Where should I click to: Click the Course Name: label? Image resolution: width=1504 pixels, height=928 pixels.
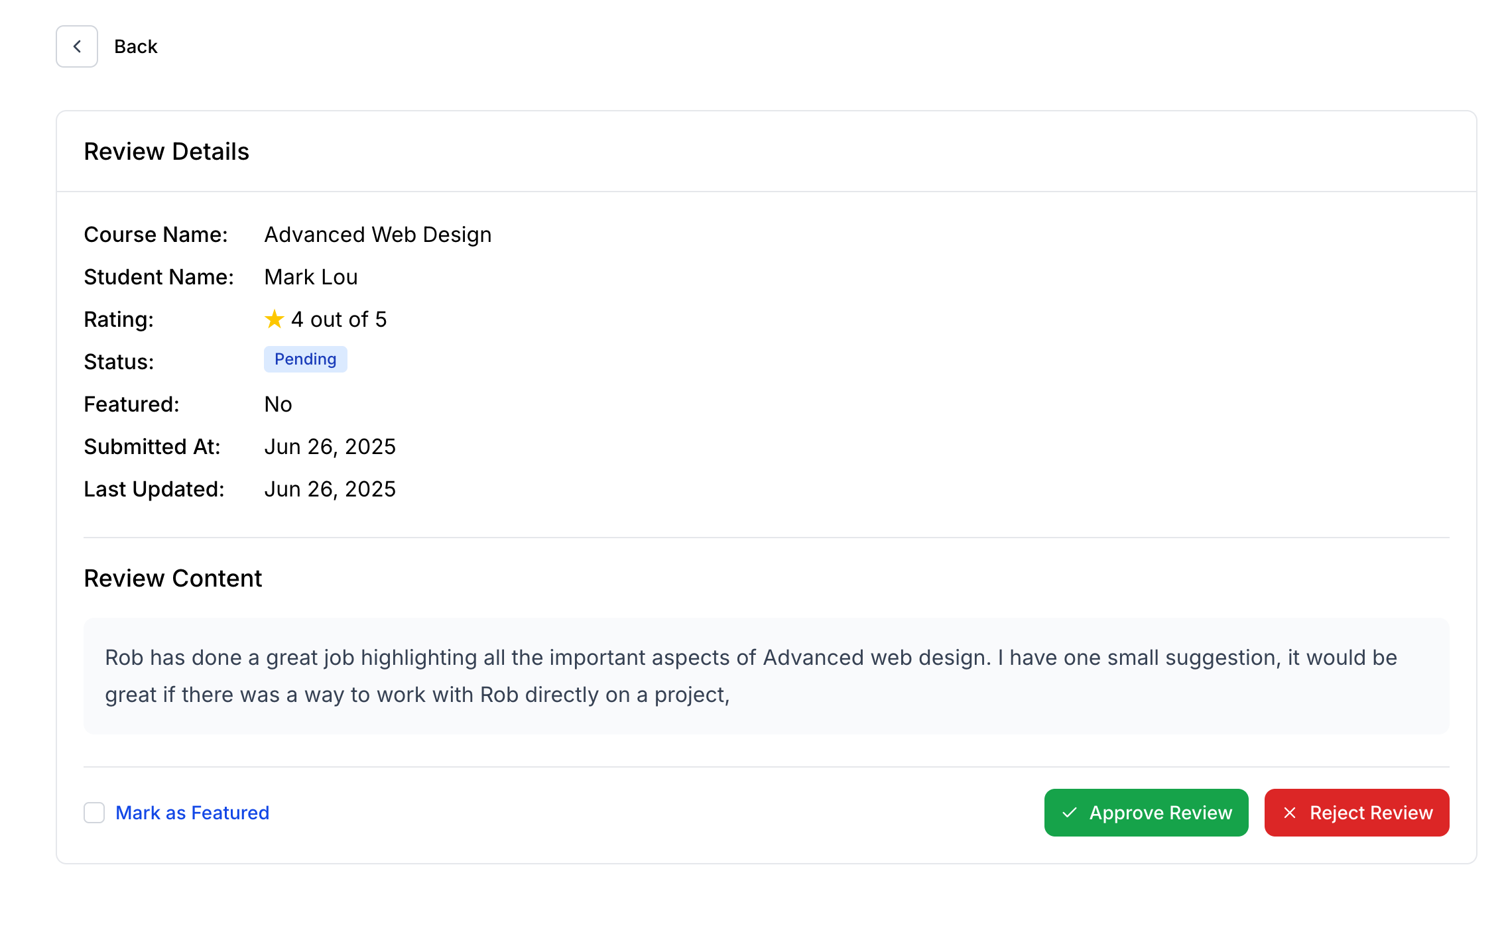coord(156,235)
